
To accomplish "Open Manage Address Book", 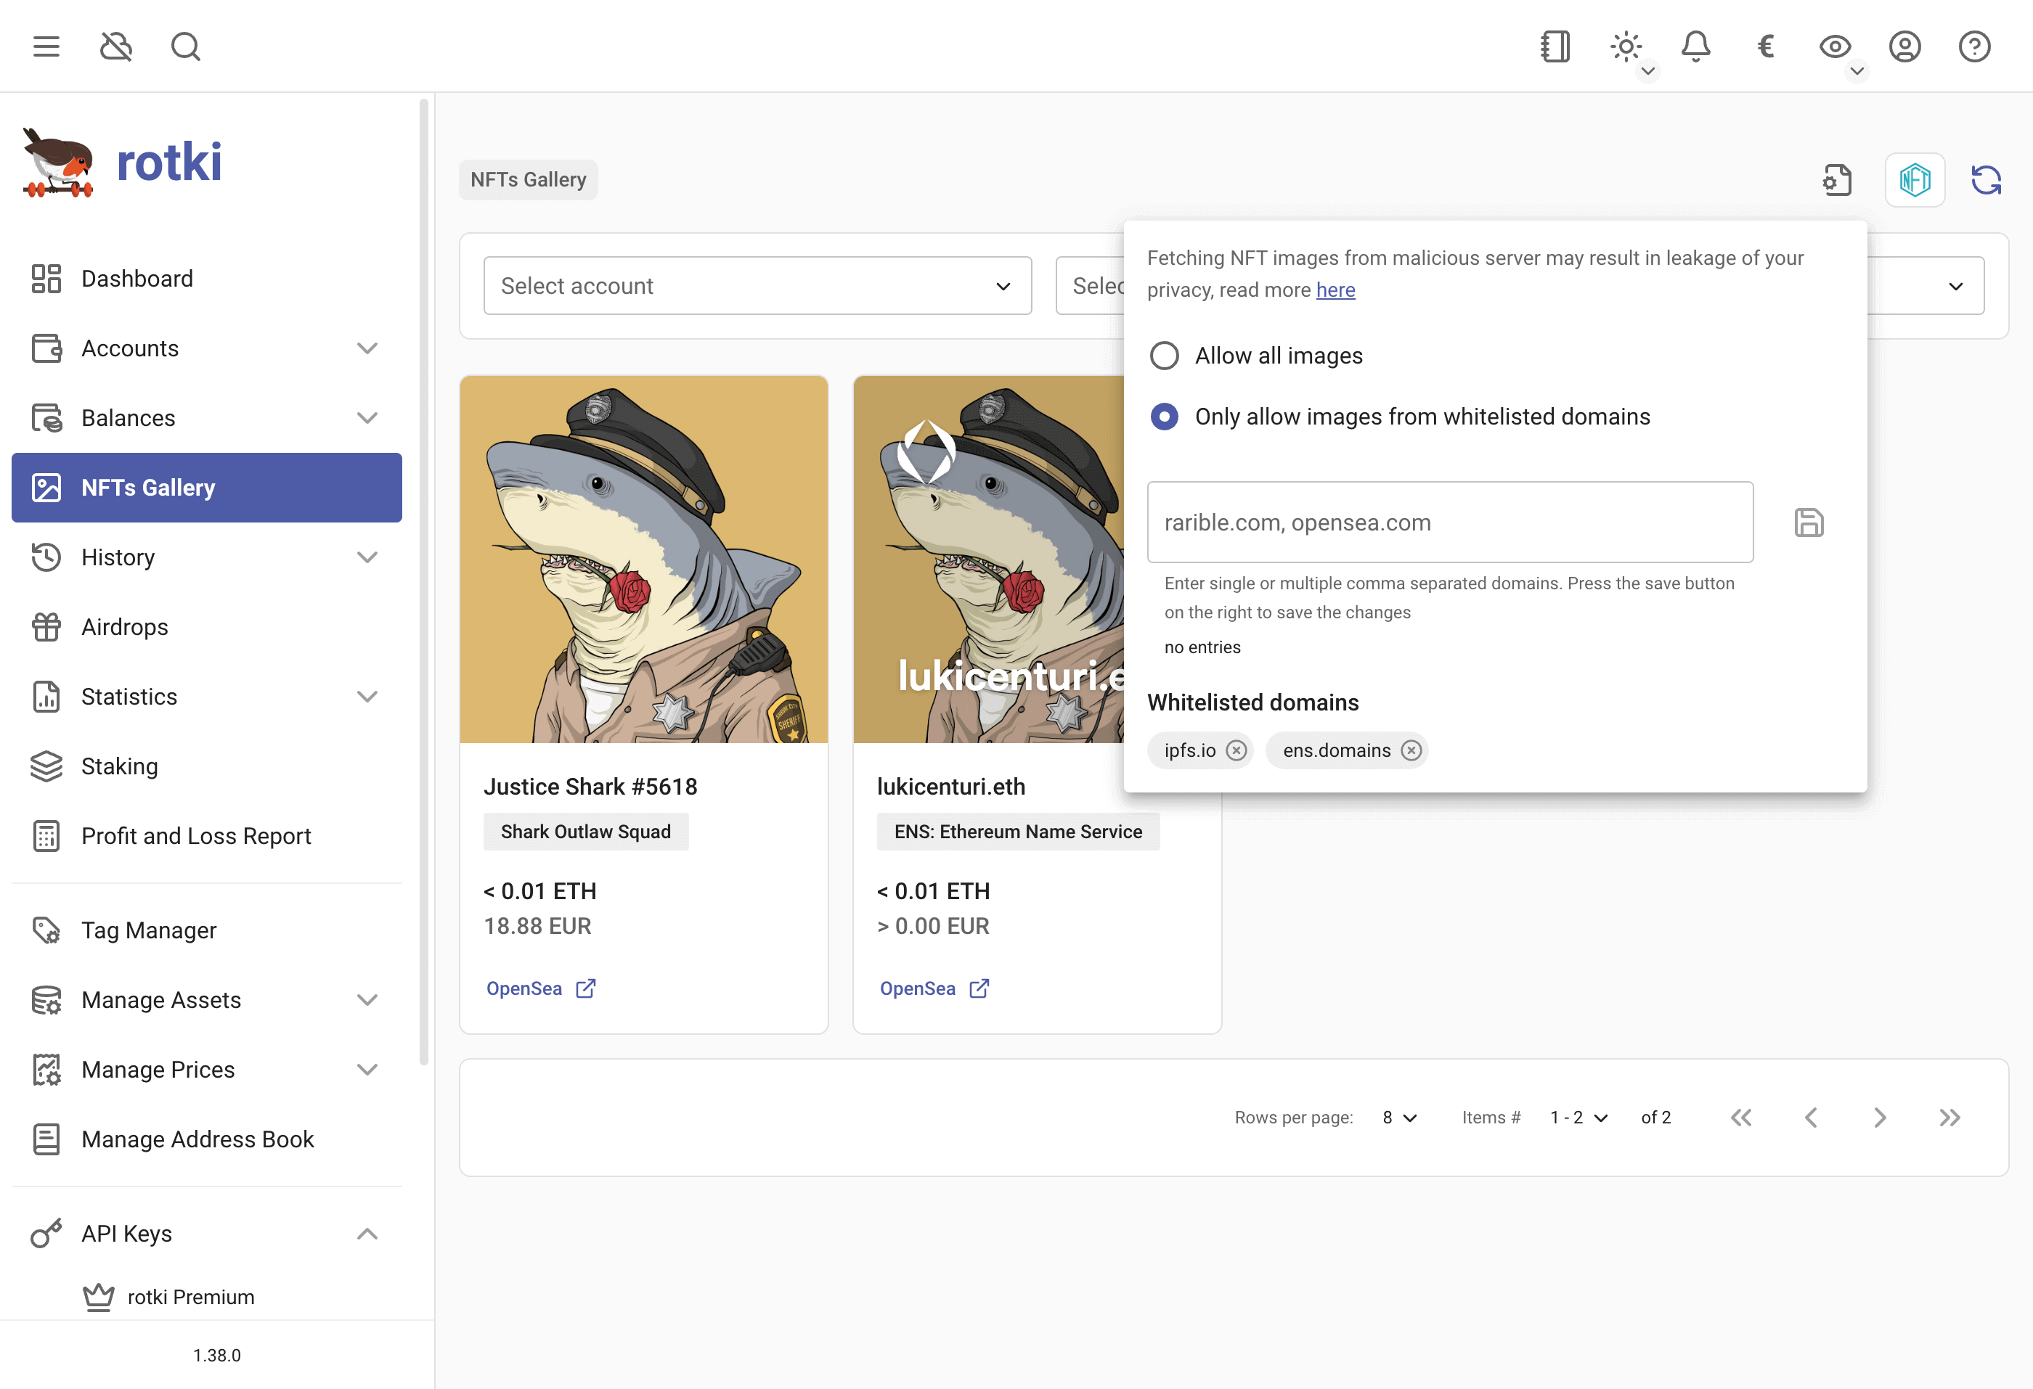I will [206, 1139].
